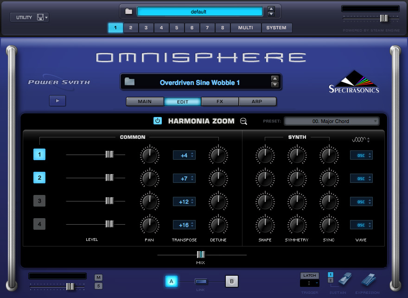Select layer A
Viewport: 408px width, 298px height.
tap(172, 281)
